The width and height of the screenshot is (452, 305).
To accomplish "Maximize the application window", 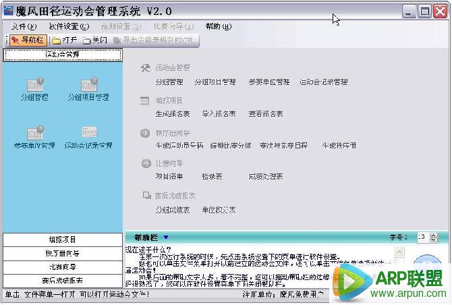I will coord(425,11).
